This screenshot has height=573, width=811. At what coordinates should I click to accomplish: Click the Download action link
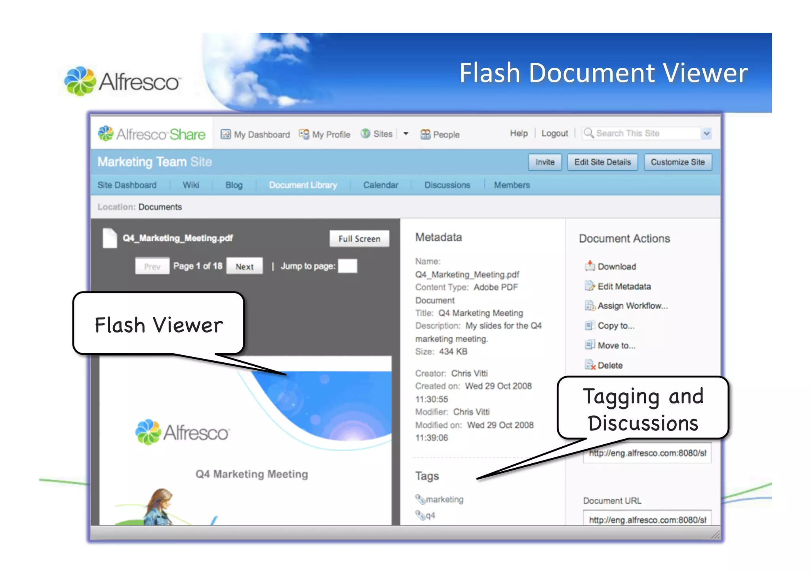click(x=617, y=267)
